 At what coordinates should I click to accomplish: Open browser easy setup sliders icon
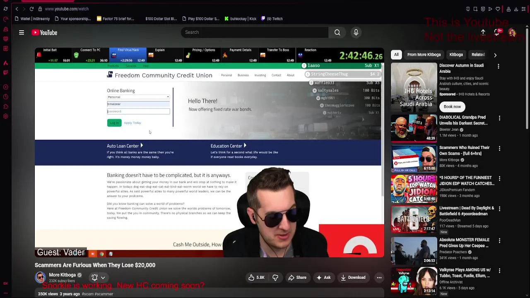523,9
